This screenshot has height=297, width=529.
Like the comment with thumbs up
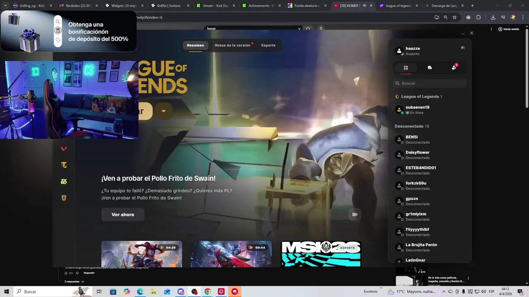tap(66, 273)
